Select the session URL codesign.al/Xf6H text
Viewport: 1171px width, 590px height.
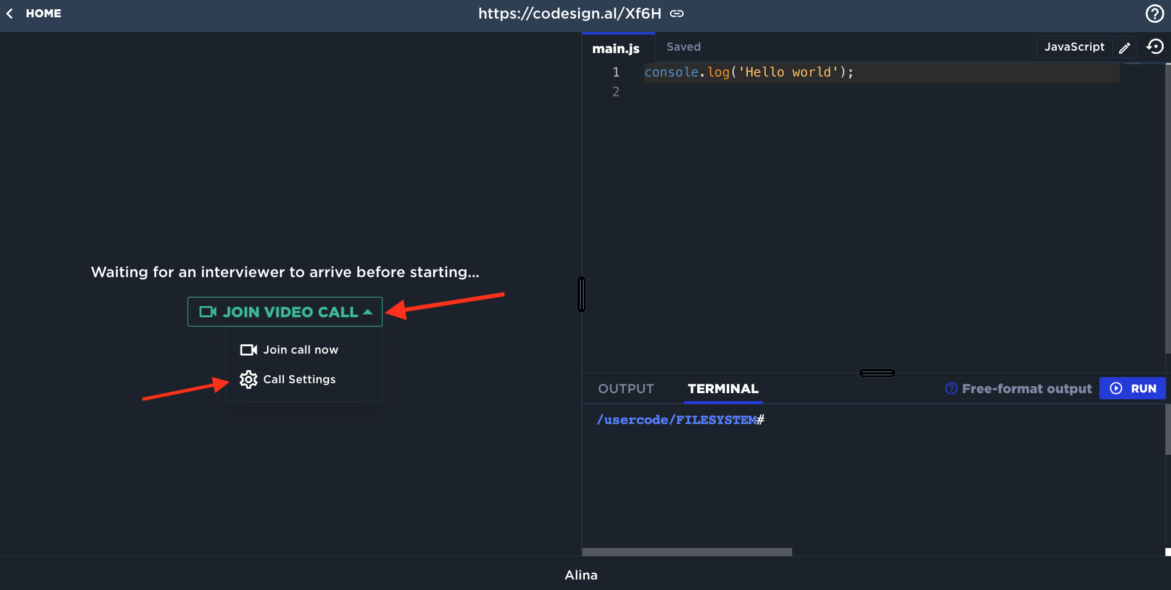coord(569,14)
